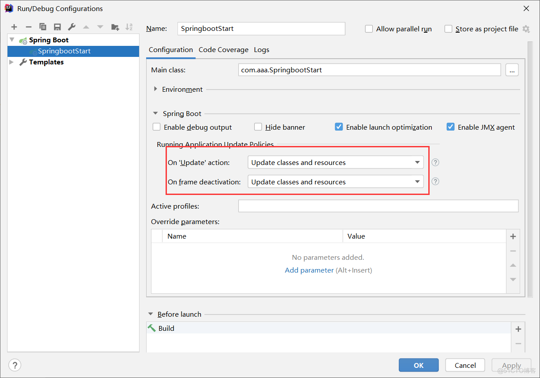Image resolution: width=540 pixels, height=378 pixels.
Task: Open help for On frame deactivation
Action: point(435,181)
